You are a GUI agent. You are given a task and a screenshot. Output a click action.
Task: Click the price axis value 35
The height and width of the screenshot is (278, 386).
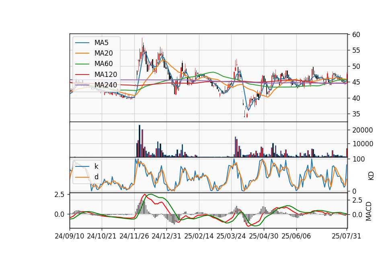coord(356,114)
